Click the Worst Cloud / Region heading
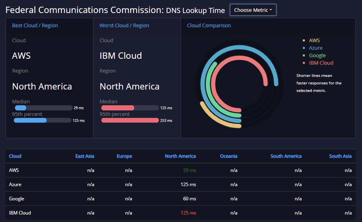This screenshot has width=362, height=222. (x=124, y=26)
